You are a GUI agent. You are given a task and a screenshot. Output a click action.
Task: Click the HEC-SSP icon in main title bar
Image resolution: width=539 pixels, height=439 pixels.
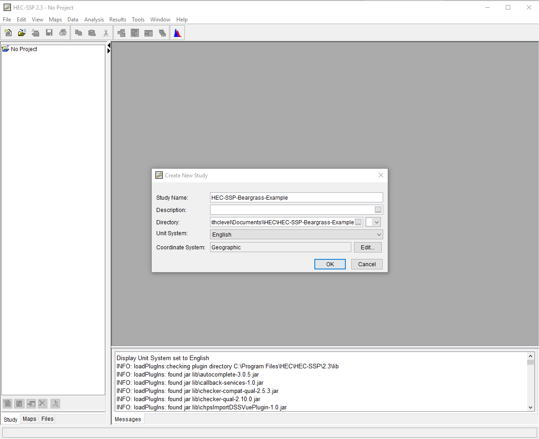pos(7,7)
